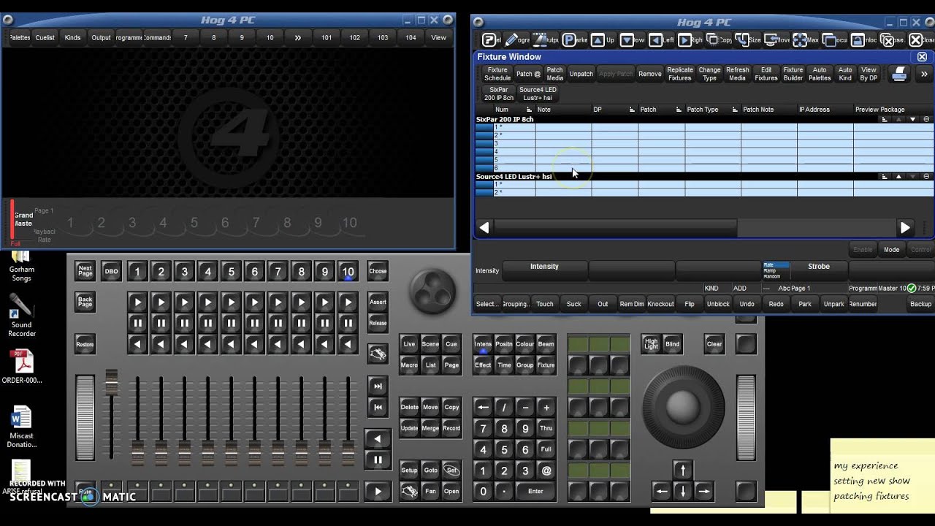Click the Fixture Window horizontal scrollbar

coord(615,228)
